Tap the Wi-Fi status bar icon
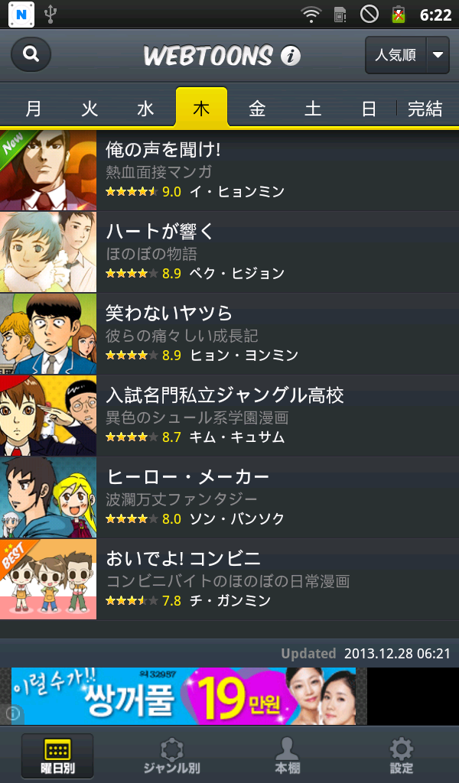The width and height of the screenshot is (459, 783). [311, 15]
